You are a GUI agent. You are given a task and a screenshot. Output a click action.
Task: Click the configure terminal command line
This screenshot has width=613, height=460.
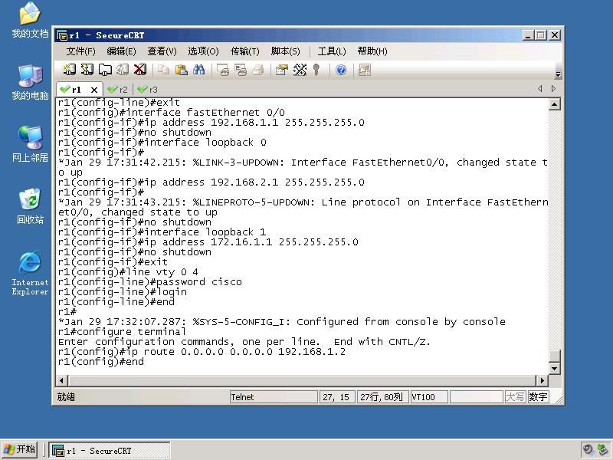122,332
